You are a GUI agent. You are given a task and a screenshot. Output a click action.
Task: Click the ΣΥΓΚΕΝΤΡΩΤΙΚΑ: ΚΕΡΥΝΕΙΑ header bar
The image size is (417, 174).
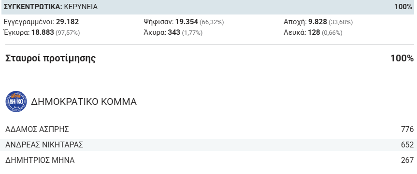[209, 7]
